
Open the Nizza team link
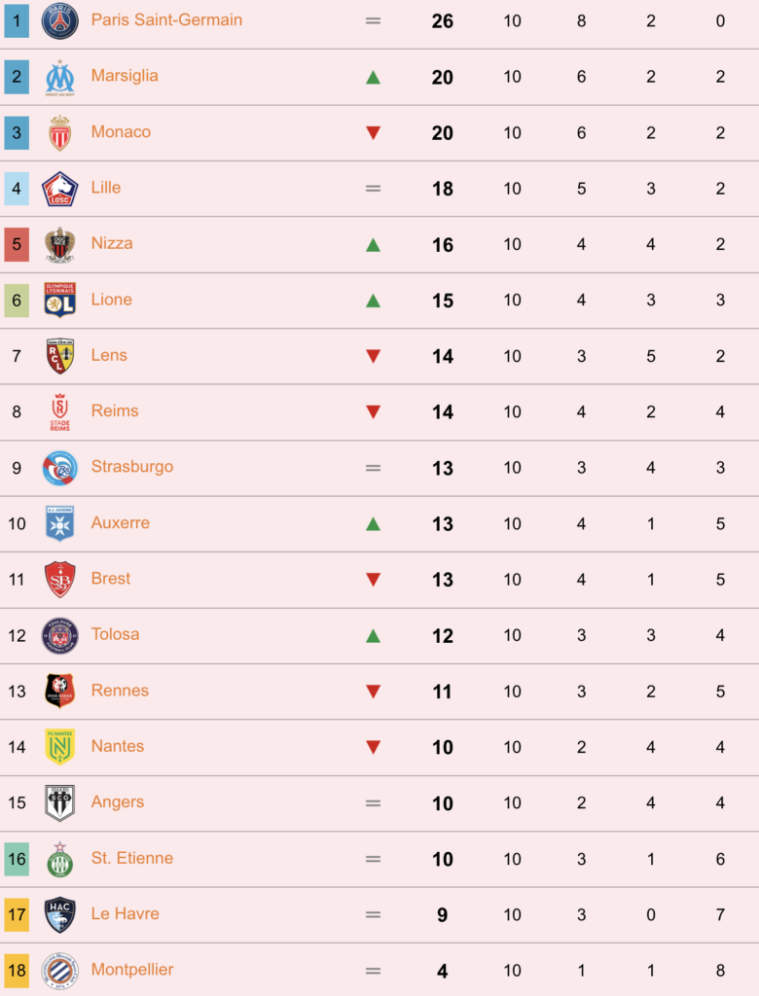tap(112, 243)
